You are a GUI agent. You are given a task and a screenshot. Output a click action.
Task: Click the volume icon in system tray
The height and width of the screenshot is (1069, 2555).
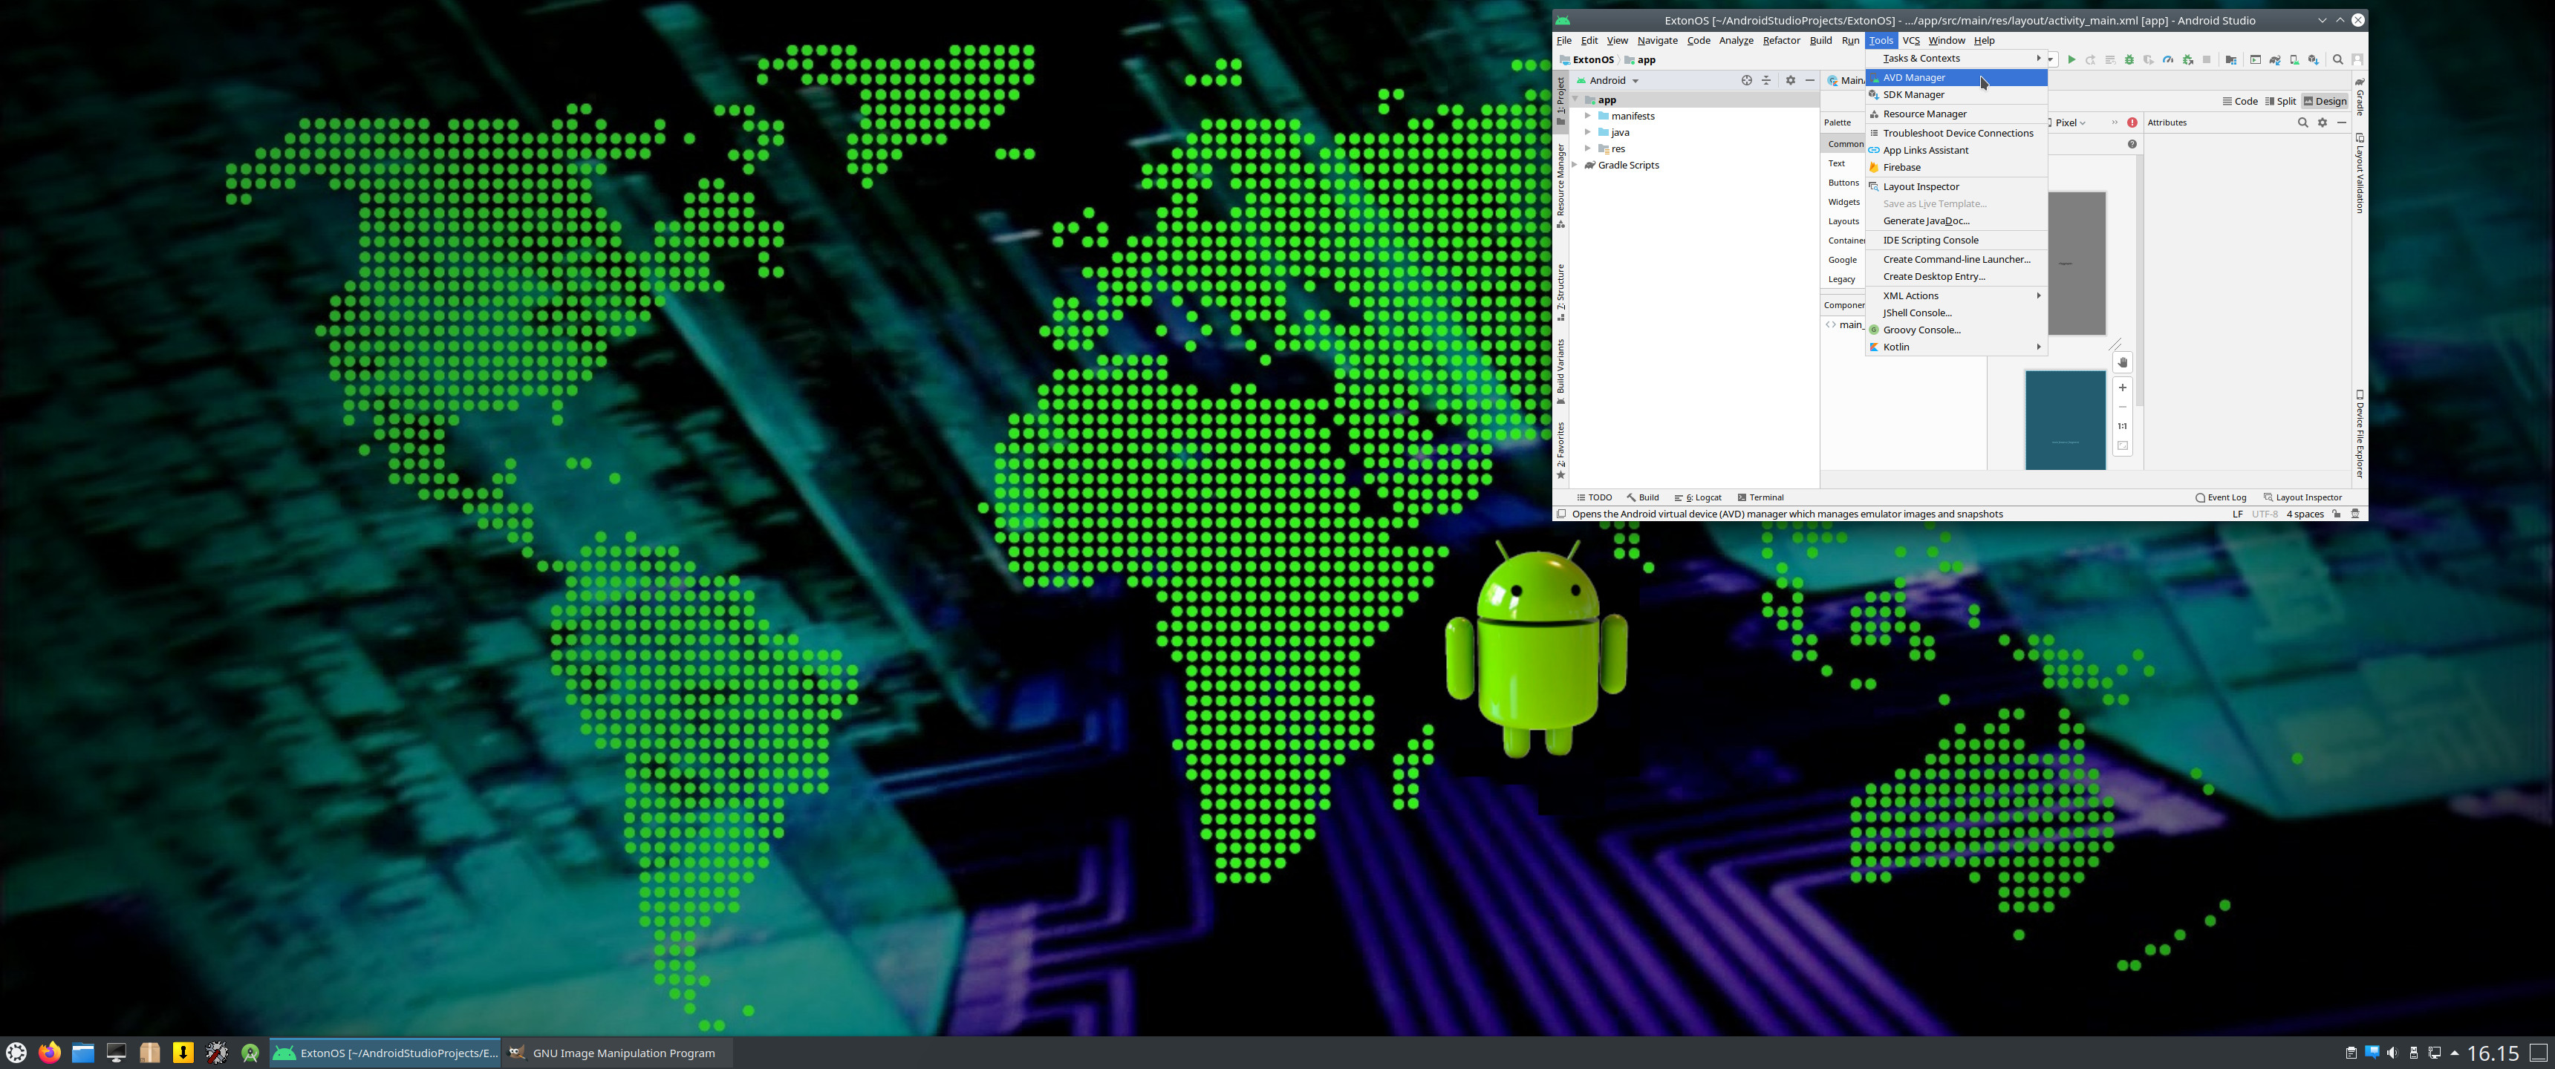coord(2392,1053)
